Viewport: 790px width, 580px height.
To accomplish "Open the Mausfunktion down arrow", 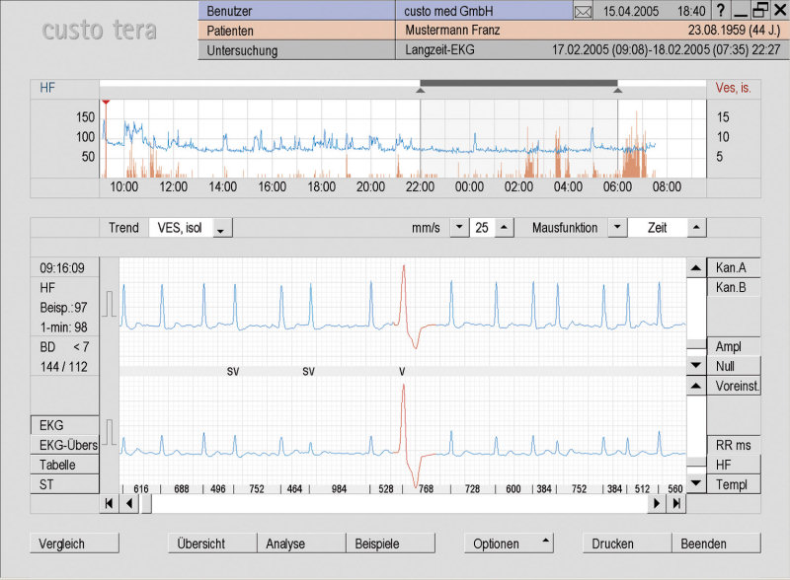I will pos(616,228).
